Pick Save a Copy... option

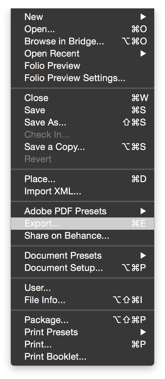pos(82,147)
